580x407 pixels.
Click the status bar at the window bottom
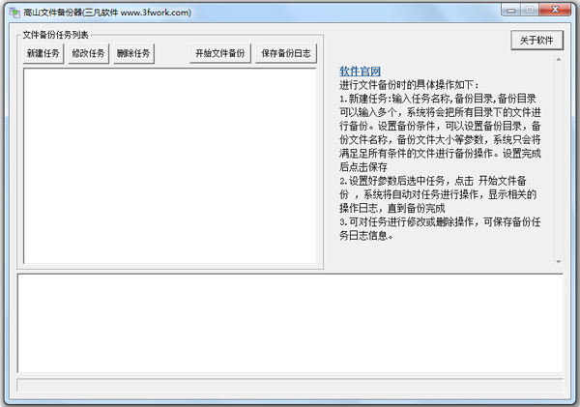[x=290, y=387]
